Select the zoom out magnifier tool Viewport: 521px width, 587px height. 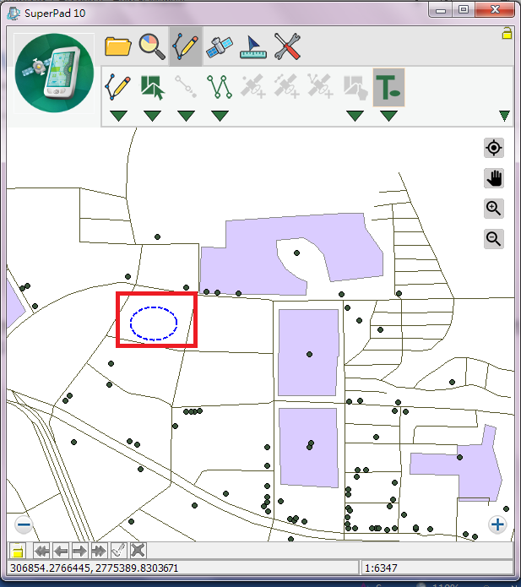click(494, 239)
